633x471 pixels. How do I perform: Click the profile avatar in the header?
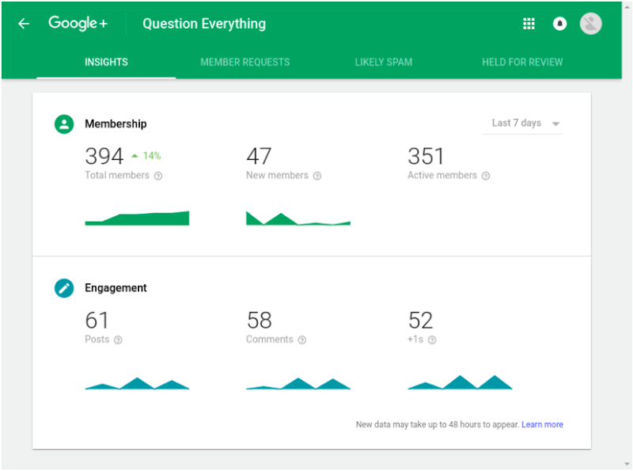click(x=590, y=23)
